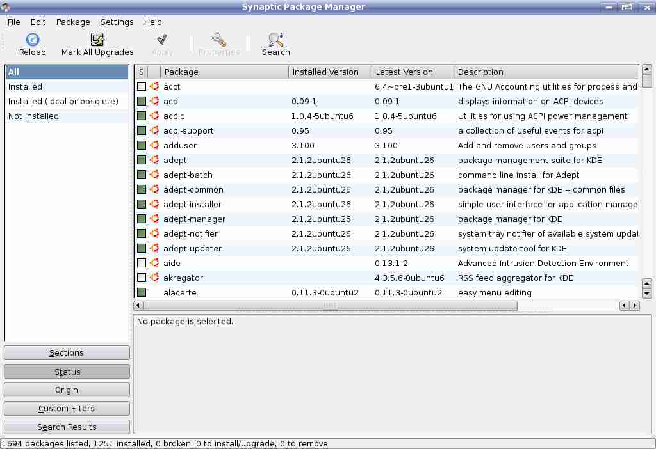This screenshot has width=656, height=449.
Task: Click the Ubuntu logo beside acpi-support
Action: click(x=154, y=130)
